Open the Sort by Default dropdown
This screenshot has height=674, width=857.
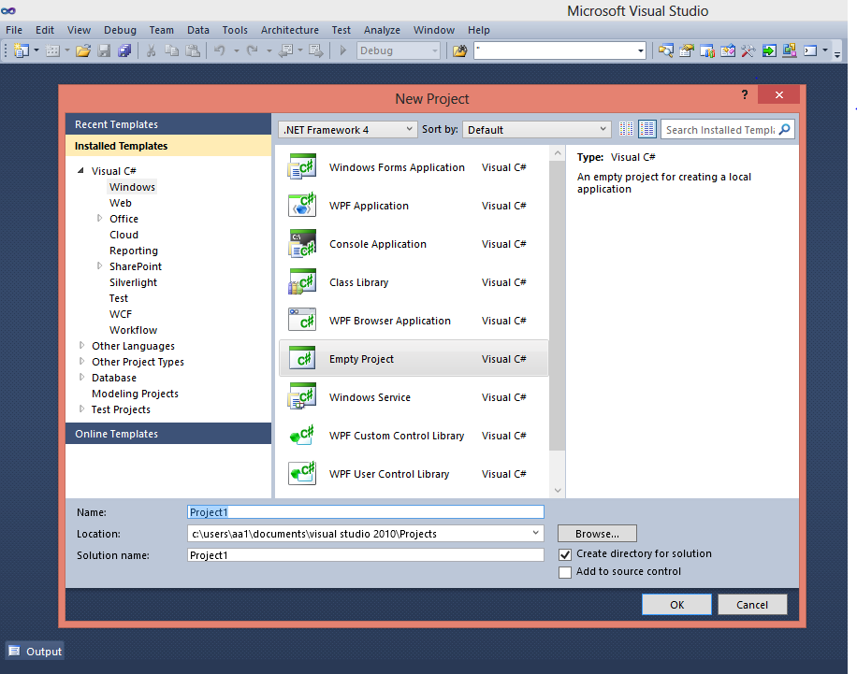click(x=537, y=129)
